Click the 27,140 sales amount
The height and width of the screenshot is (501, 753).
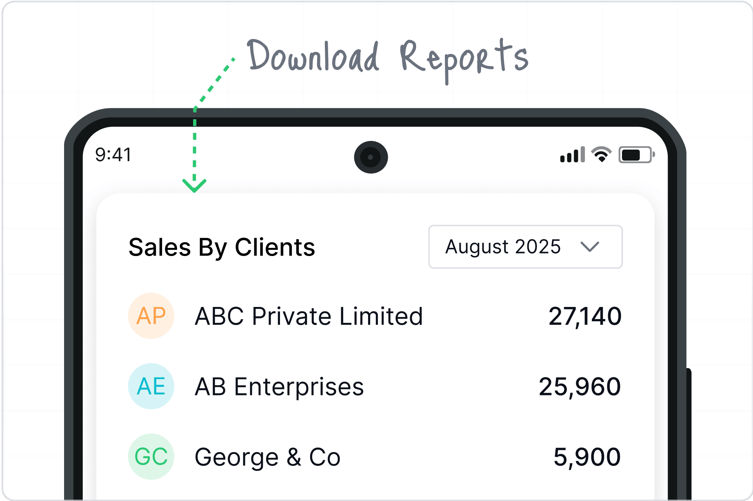[585, 316]
